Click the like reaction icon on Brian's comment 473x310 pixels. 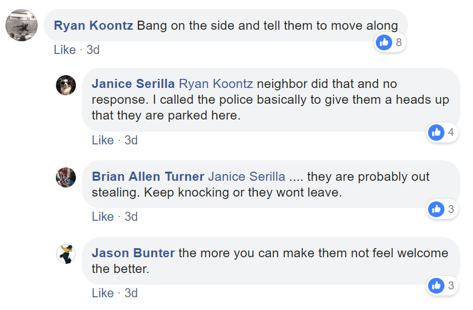[x=436, y=209]
